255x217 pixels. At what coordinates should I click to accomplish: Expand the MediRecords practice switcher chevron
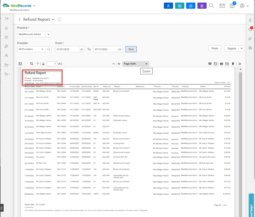click(x=34, y=6)
